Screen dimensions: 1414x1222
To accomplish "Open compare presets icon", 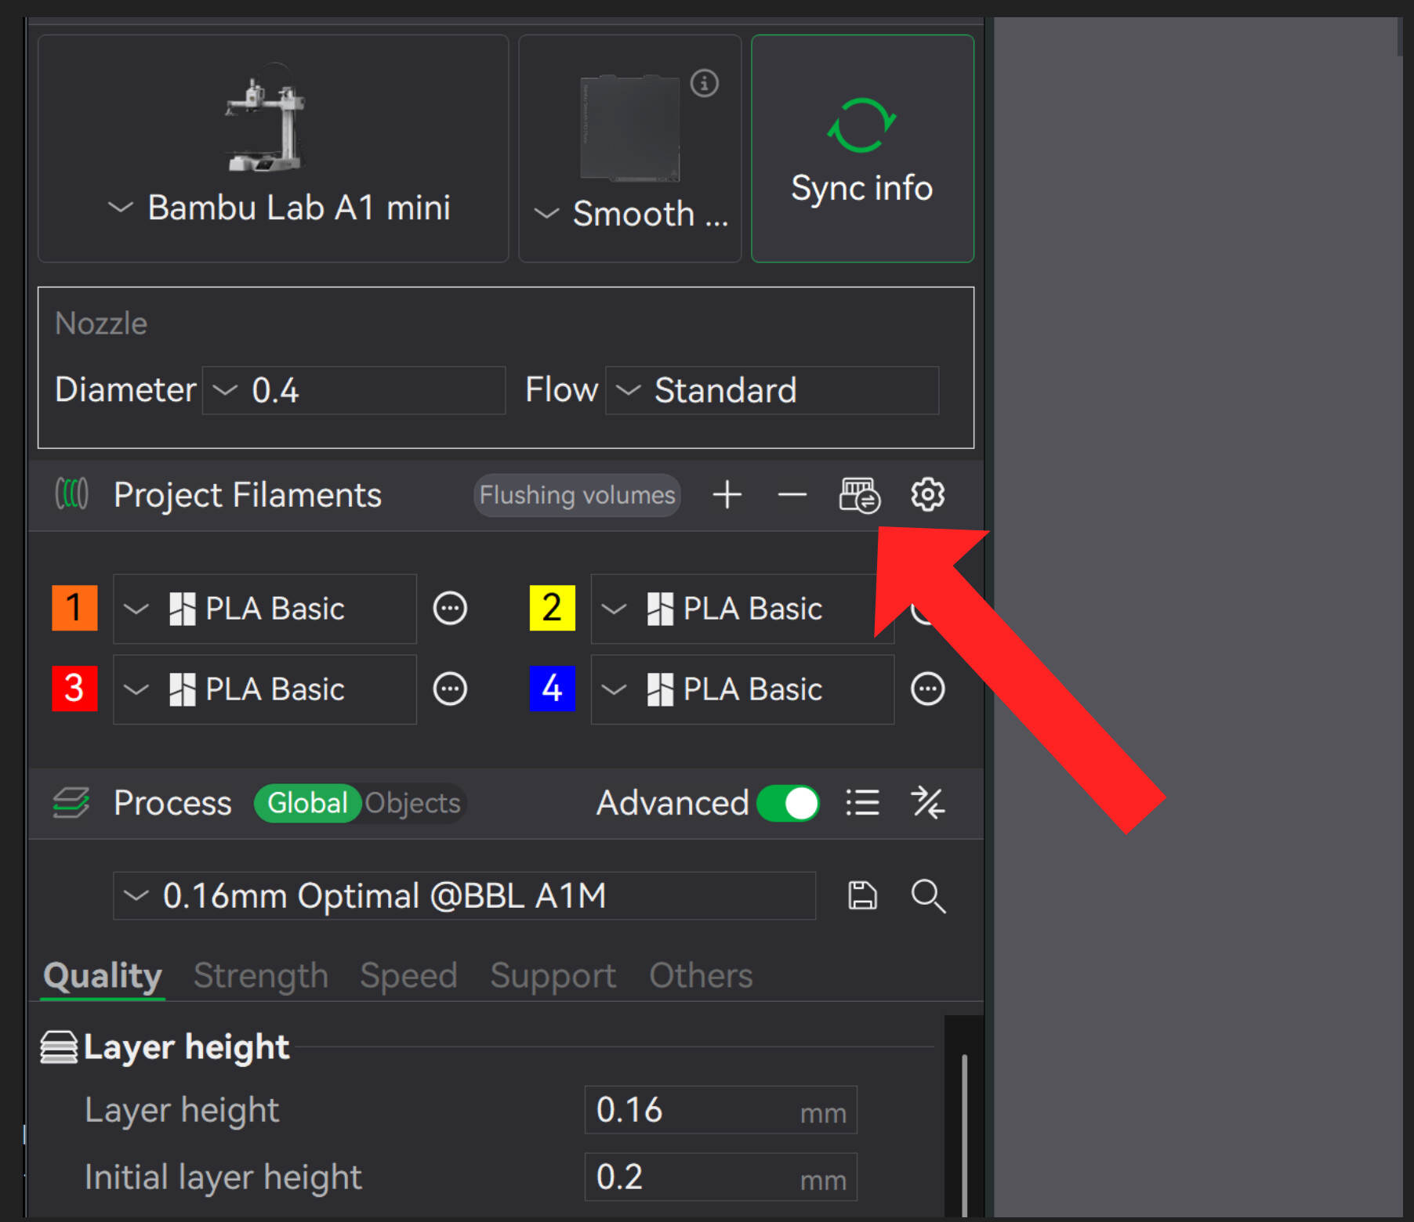I will coord(928,803).
